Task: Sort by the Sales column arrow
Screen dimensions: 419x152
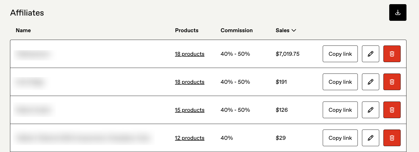Action: click(x=294, y=31)
